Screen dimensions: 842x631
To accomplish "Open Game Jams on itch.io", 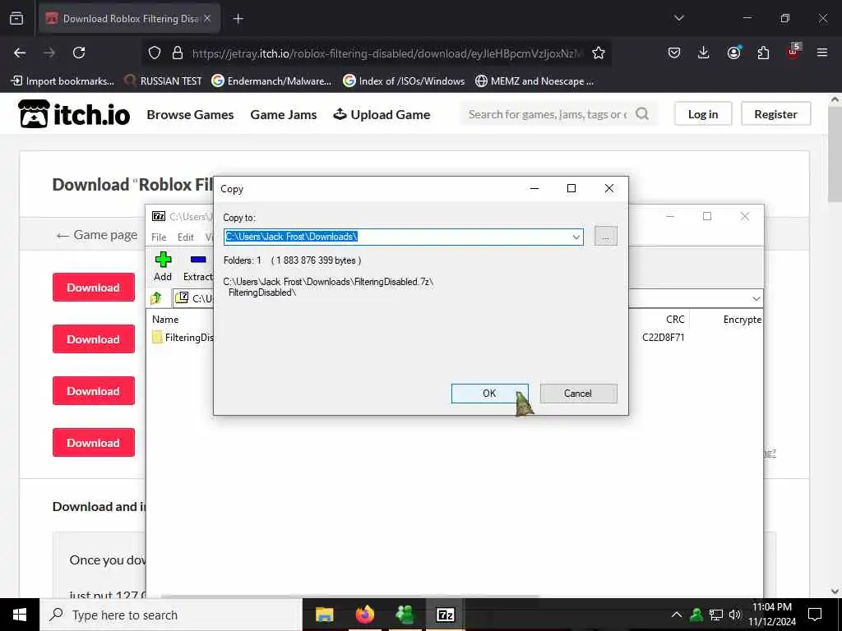I will pos(284,114).
